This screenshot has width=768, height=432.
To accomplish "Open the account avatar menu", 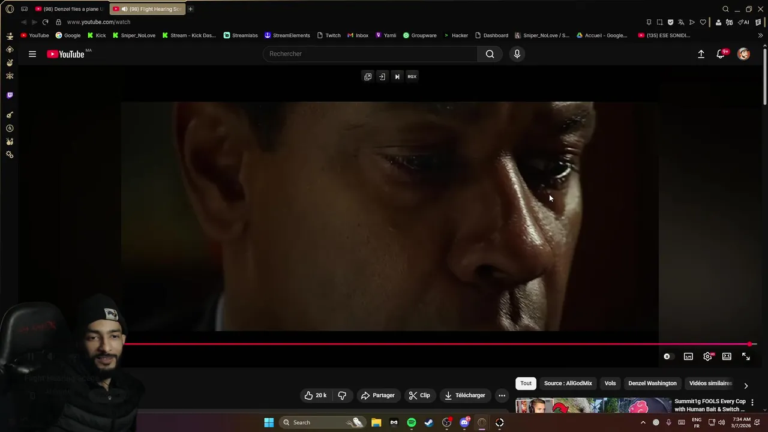I will 743,54.
